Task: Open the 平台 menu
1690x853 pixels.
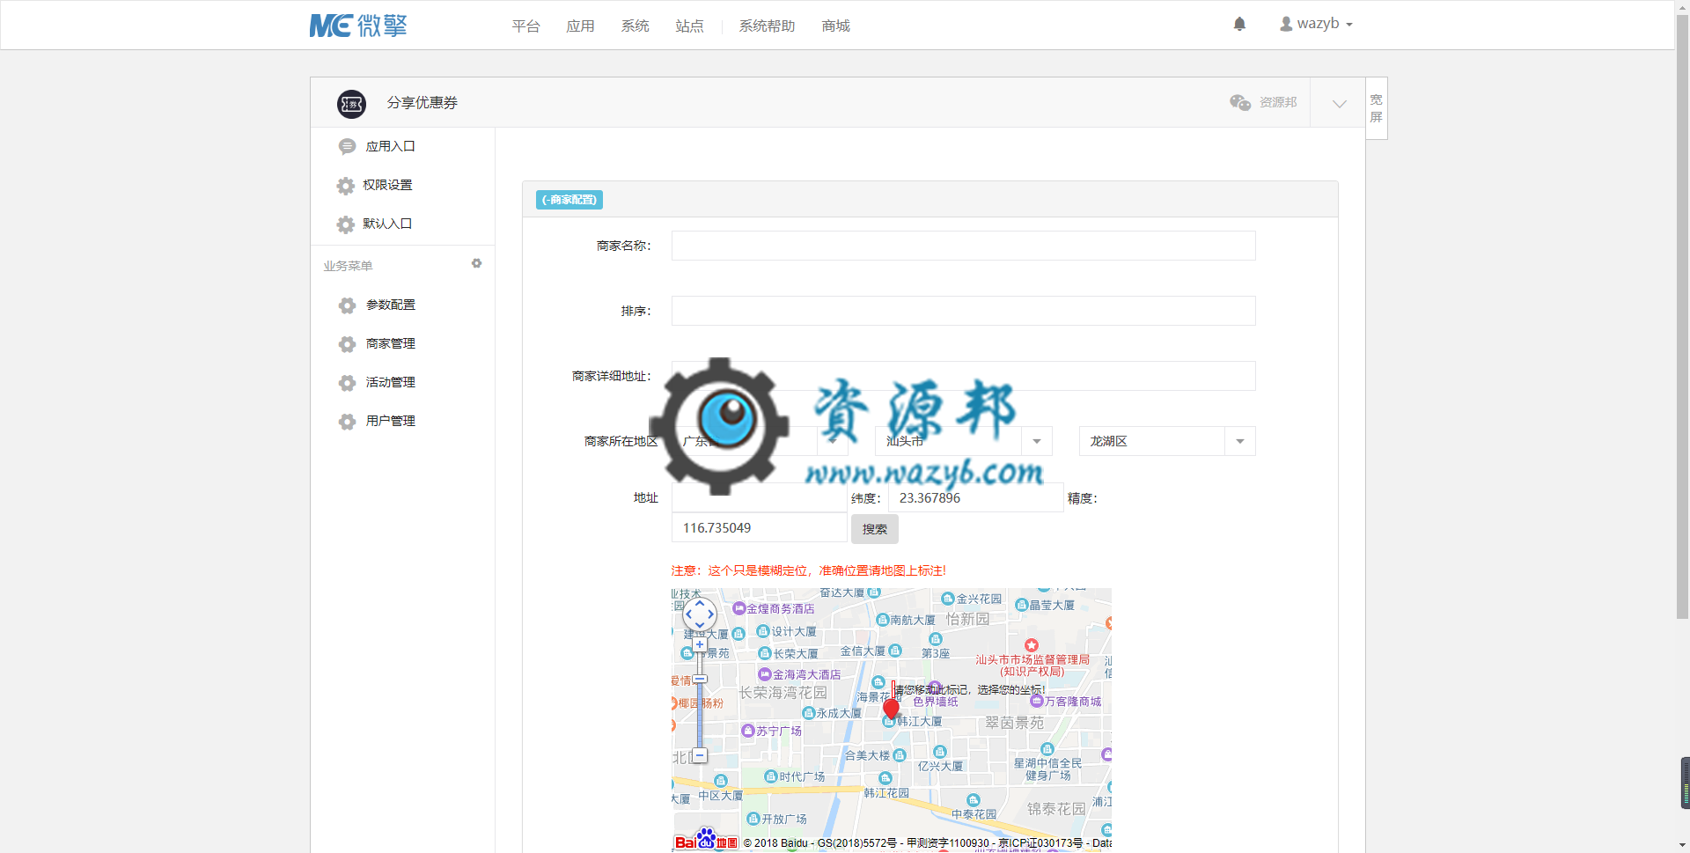Action: (525, 26)
